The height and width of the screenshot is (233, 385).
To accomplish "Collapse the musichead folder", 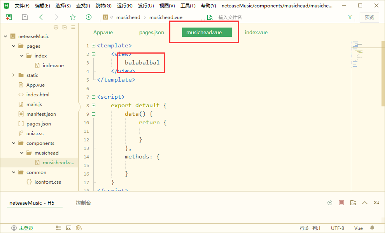I will click(22, 153).
